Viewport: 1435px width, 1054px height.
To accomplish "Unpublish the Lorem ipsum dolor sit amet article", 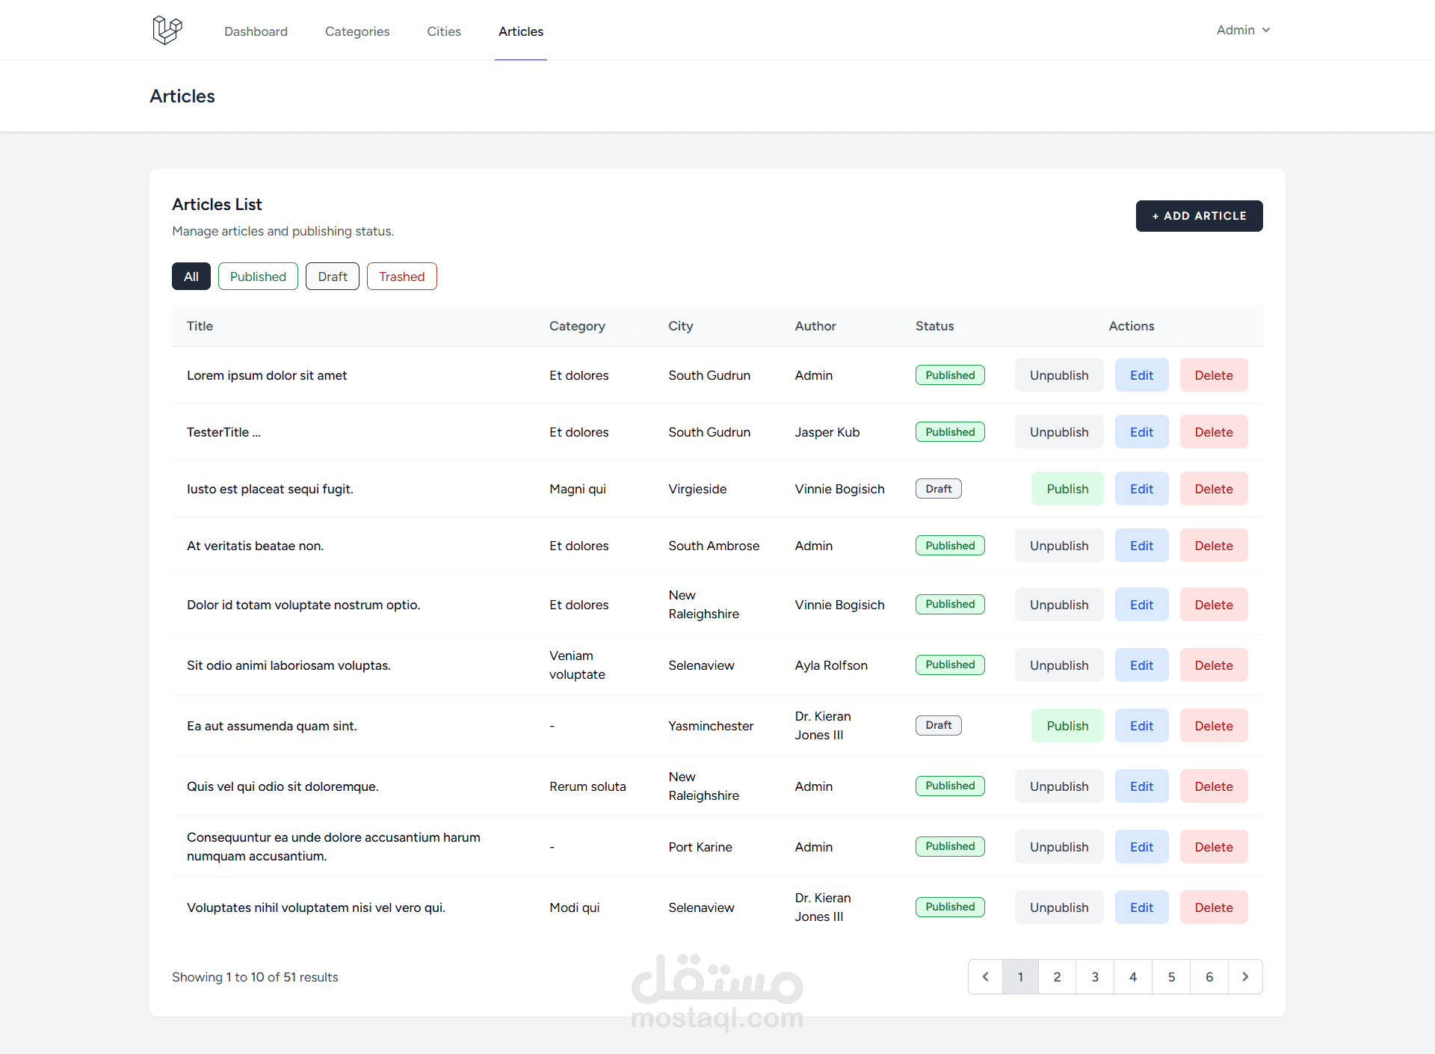I will pos(1058,375).
